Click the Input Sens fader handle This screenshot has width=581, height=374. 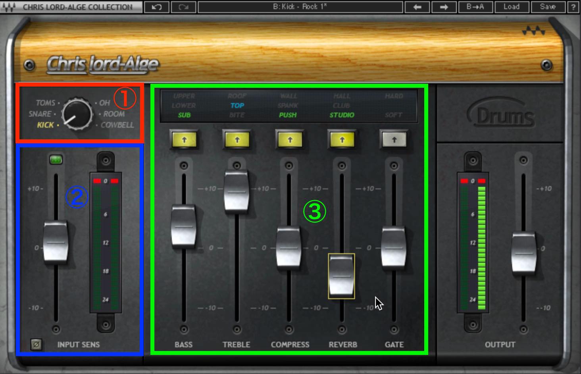(x=56, y=242)
